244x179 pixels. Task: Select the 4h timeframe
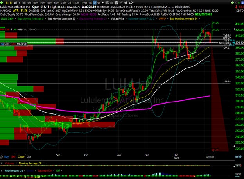click(90, 3)
